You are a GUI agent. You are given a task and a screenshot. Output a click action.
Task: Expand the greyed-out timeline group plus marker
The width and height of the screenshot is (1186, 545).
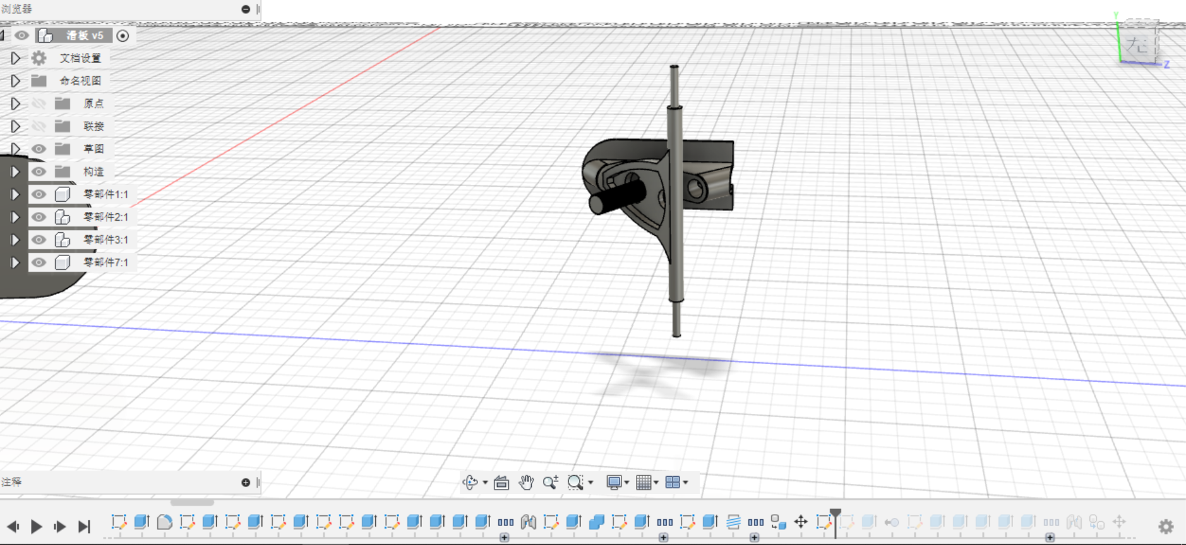click(1050, 537)
